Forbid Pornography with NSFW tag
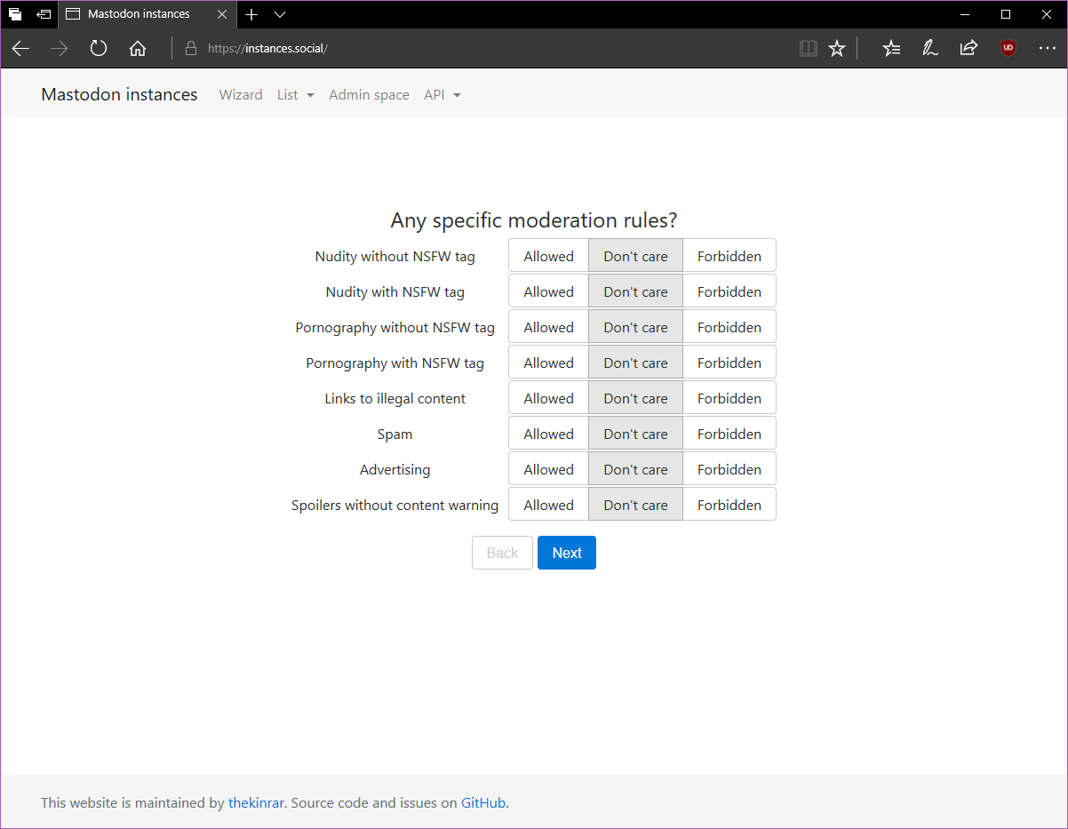This screenshot has width=1068, height=829. (x=729, y=363)
